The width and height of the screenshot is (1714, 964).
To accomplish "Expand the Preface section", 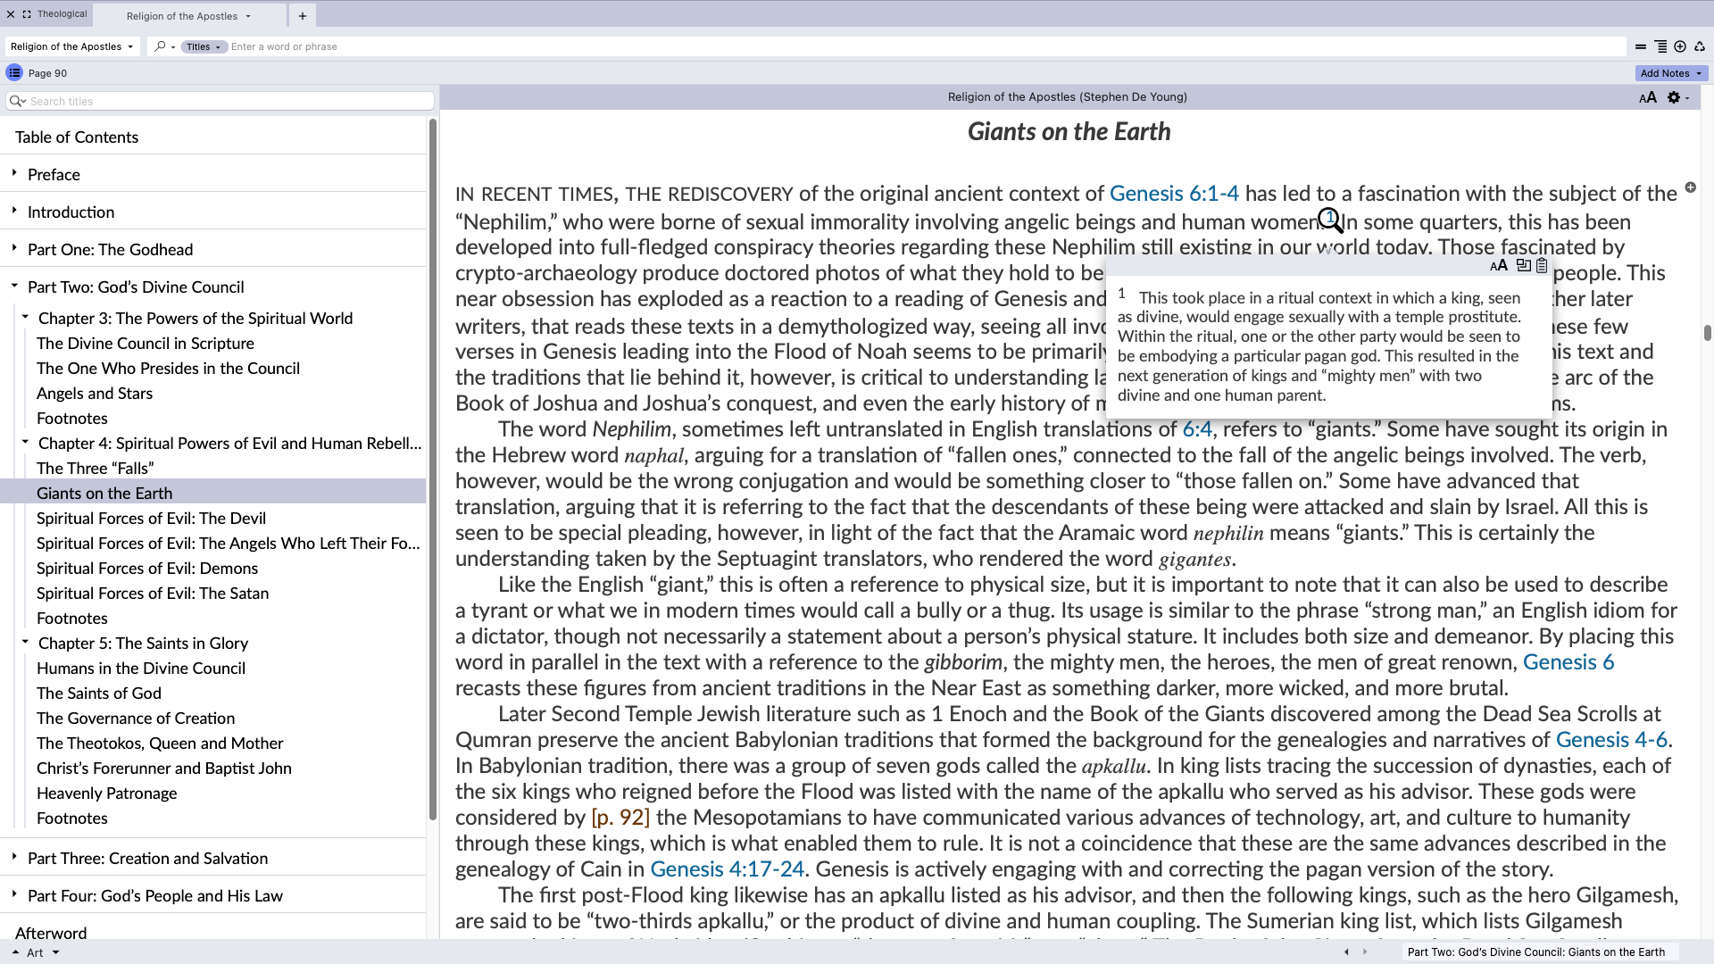I will (14, 173).
